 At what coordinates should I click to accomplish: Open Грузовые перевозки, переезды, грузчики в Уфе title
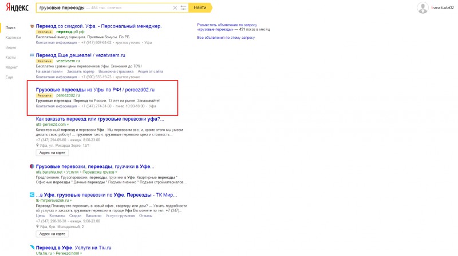coord(95,166)
